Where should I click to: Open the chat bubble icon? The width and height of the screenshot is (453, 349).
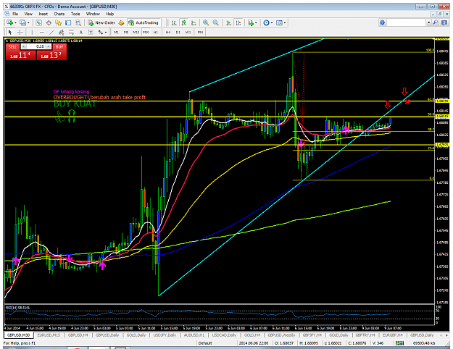coord(444,22)
